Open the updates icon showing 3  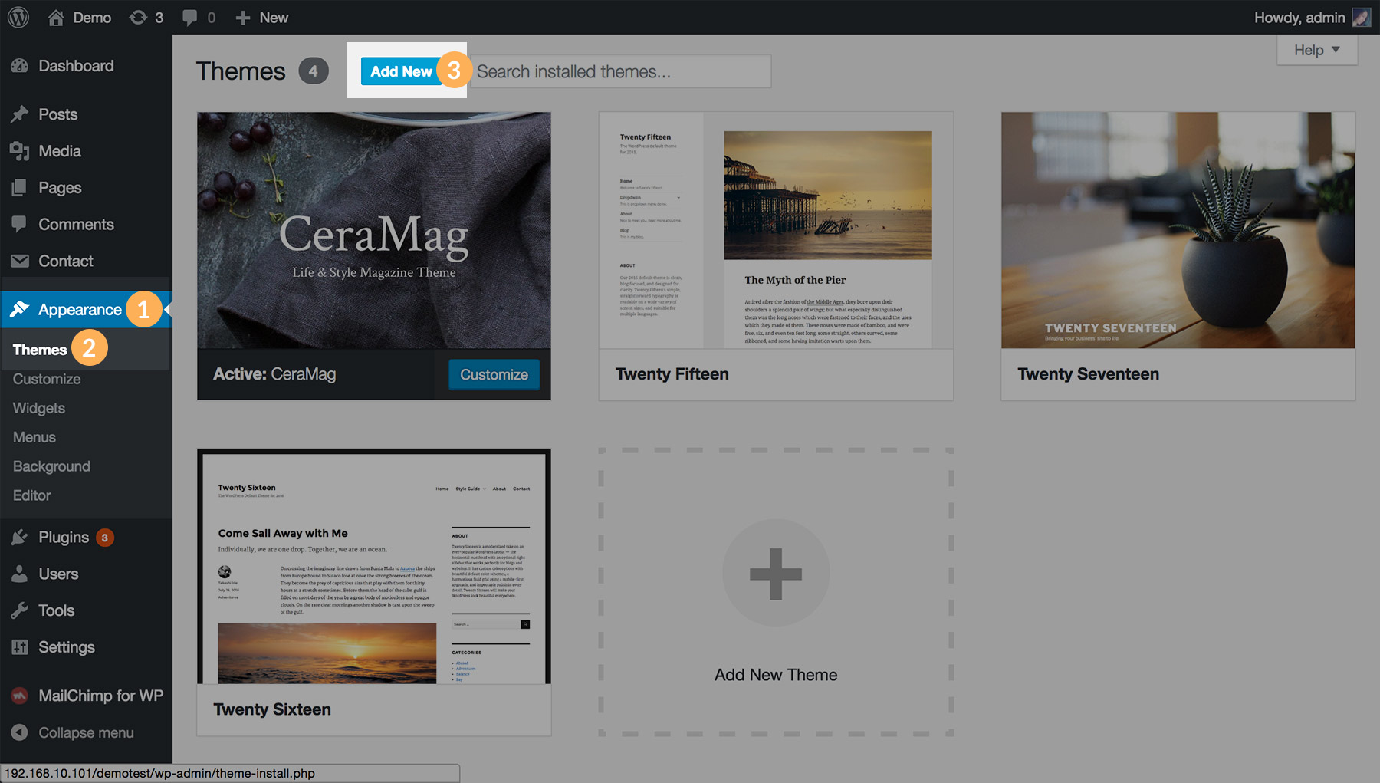pyautogui.click(x=139, y=17)
